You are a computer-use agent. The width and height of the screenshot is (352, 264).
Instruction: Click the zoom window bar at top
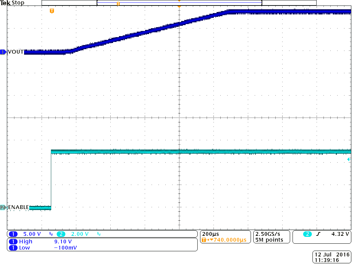coord(179,3)
